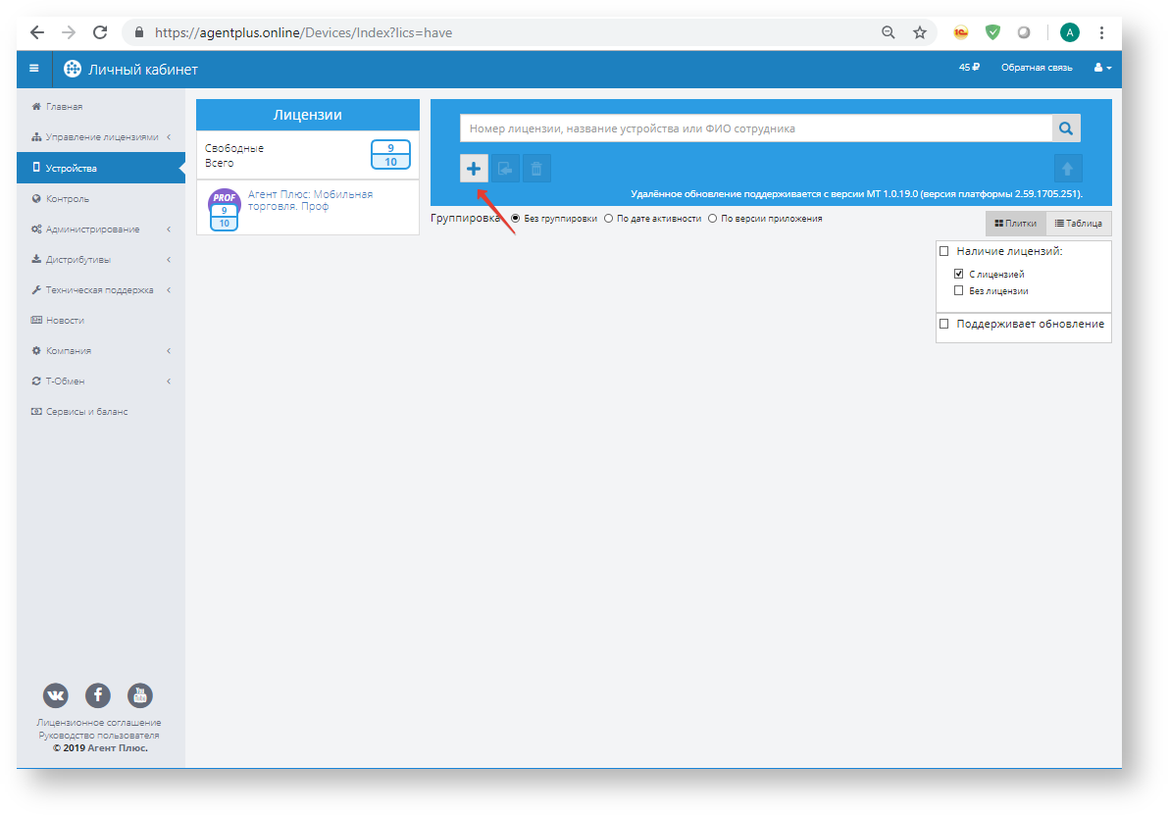Click the browser forward arrow
The image size is (1169, 816).
69,32
